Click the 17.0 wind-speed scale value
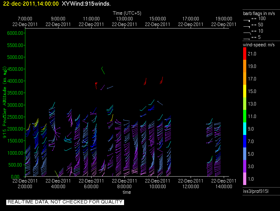The width and height of the screenshot is (280, 211). pos(252,79)
